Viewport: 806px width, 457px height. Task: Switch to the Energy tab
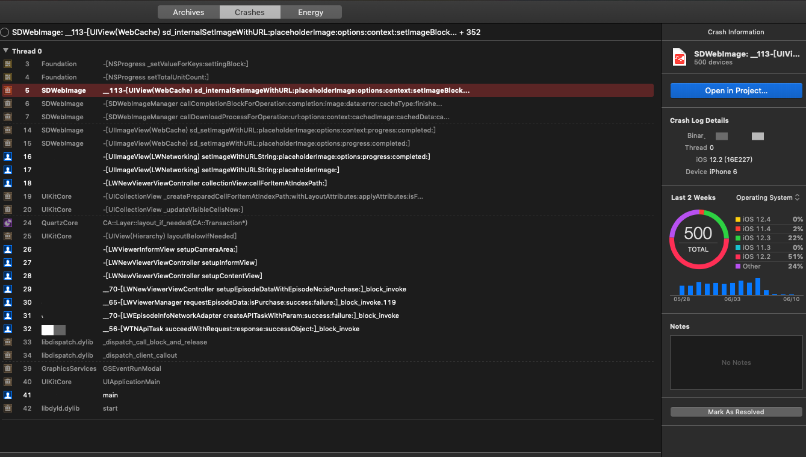(x=311, y=11)
